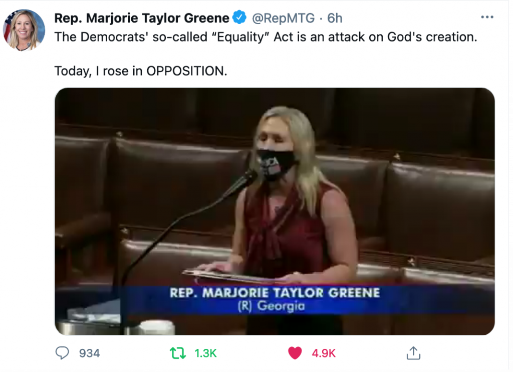Open the share upload-arrow icon
This screenshot has width=513, height=372.
(413, 353)
